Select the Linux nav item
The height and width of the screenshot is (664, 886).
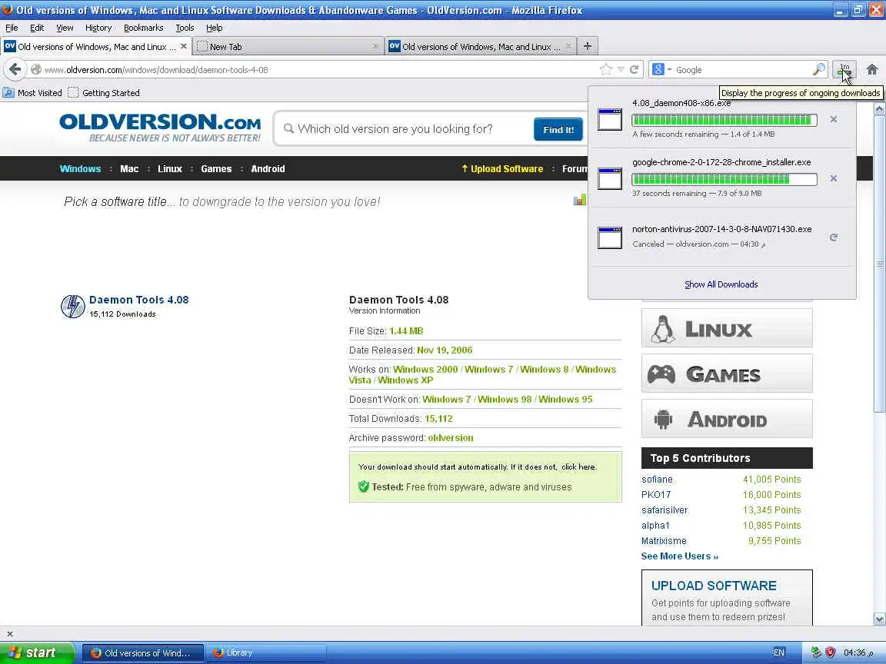[x=169, y=168]
